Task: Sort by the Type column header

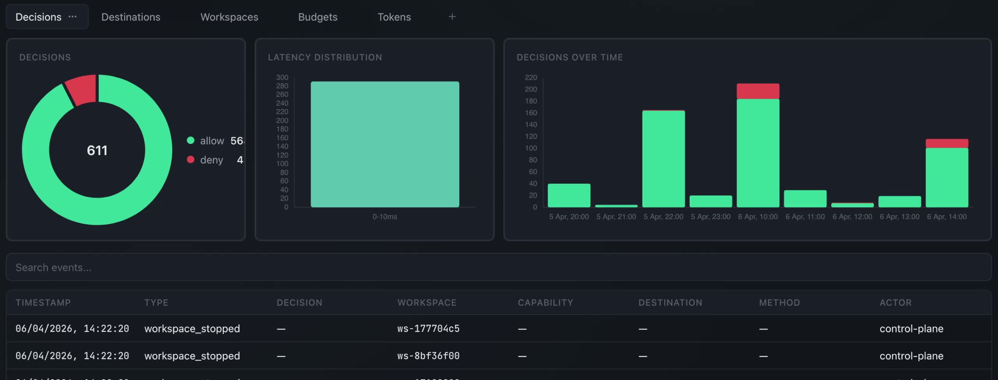Action: click(156, 303)
